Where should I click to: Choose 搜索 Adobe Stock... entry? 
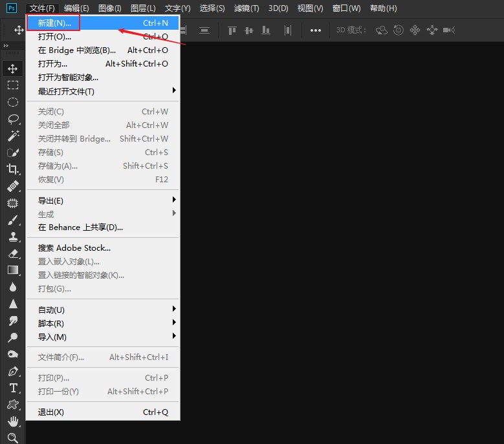pyautogui.click(x=103, y=248)
